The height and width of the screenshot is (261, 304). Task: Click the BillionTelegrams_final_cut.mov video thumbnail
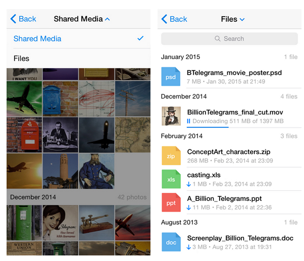171,116
